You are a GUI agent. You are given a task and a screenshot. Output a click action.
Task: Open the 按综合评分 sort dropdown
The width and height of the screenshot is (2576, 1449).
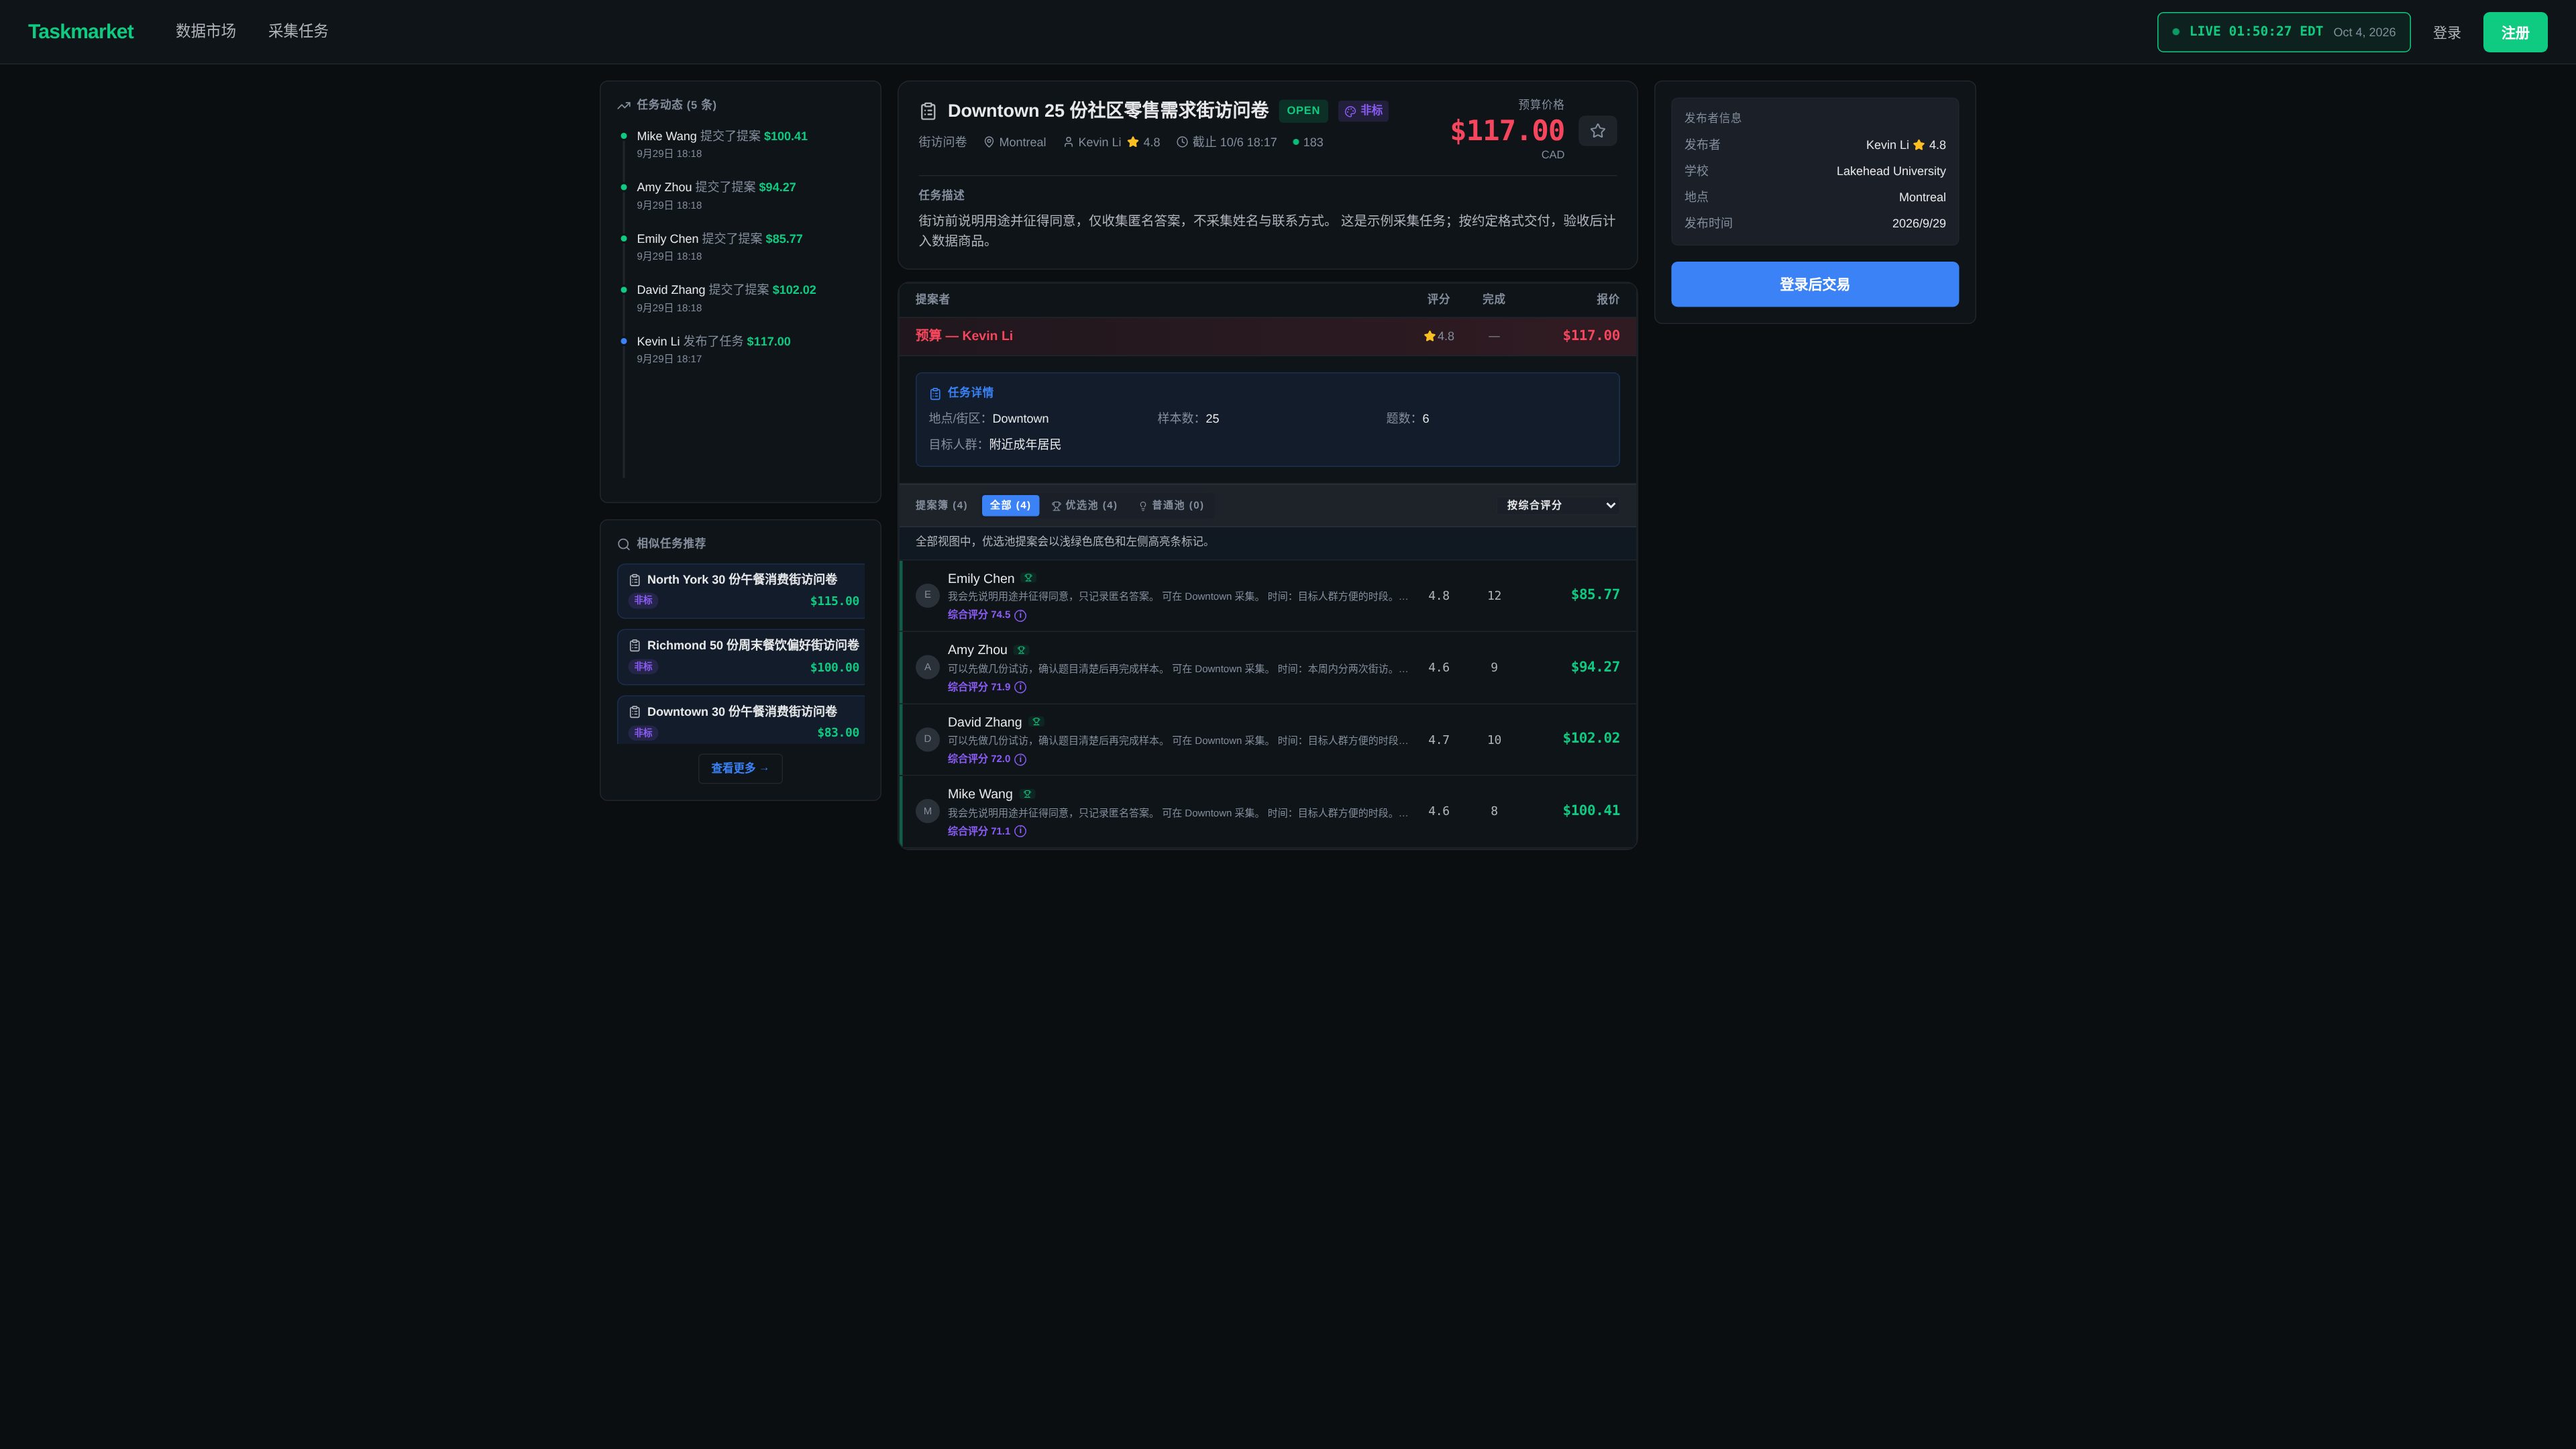tap(1560, 505)
